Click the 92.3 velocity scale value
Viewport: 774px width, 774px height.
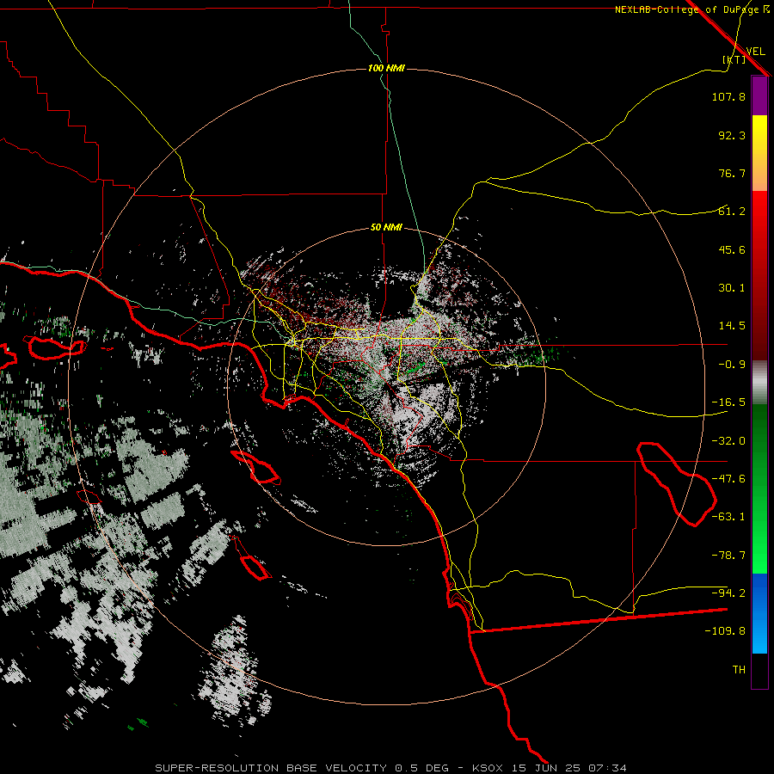click(732, 135)
